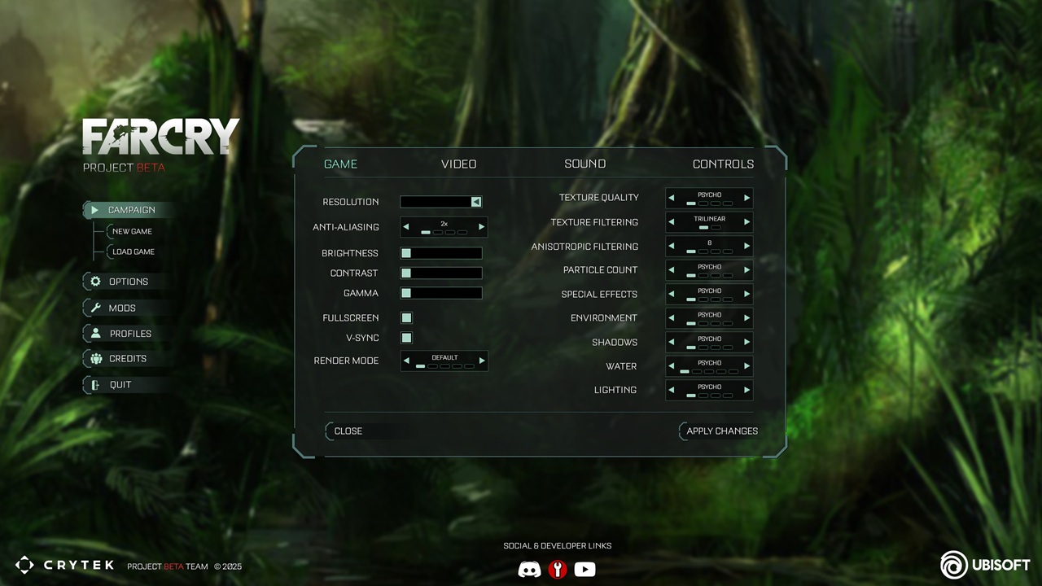This screenshot has height=586, width=1042.
Task: Decrease Anisotropic Filtering with left arrow
Action: point(672,246)
